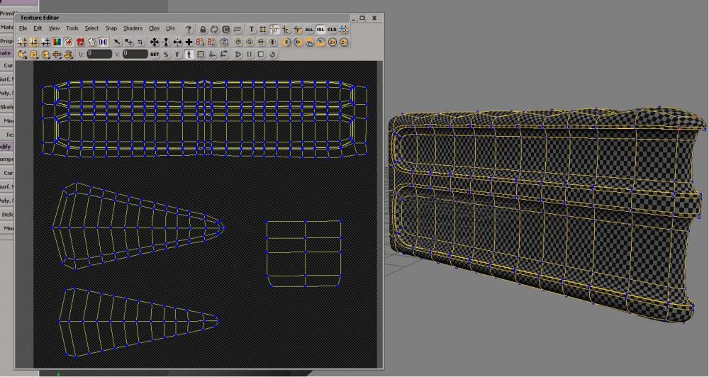
Task: Click the U value input field
Action: pyautogui.click(x=99, y=55)
